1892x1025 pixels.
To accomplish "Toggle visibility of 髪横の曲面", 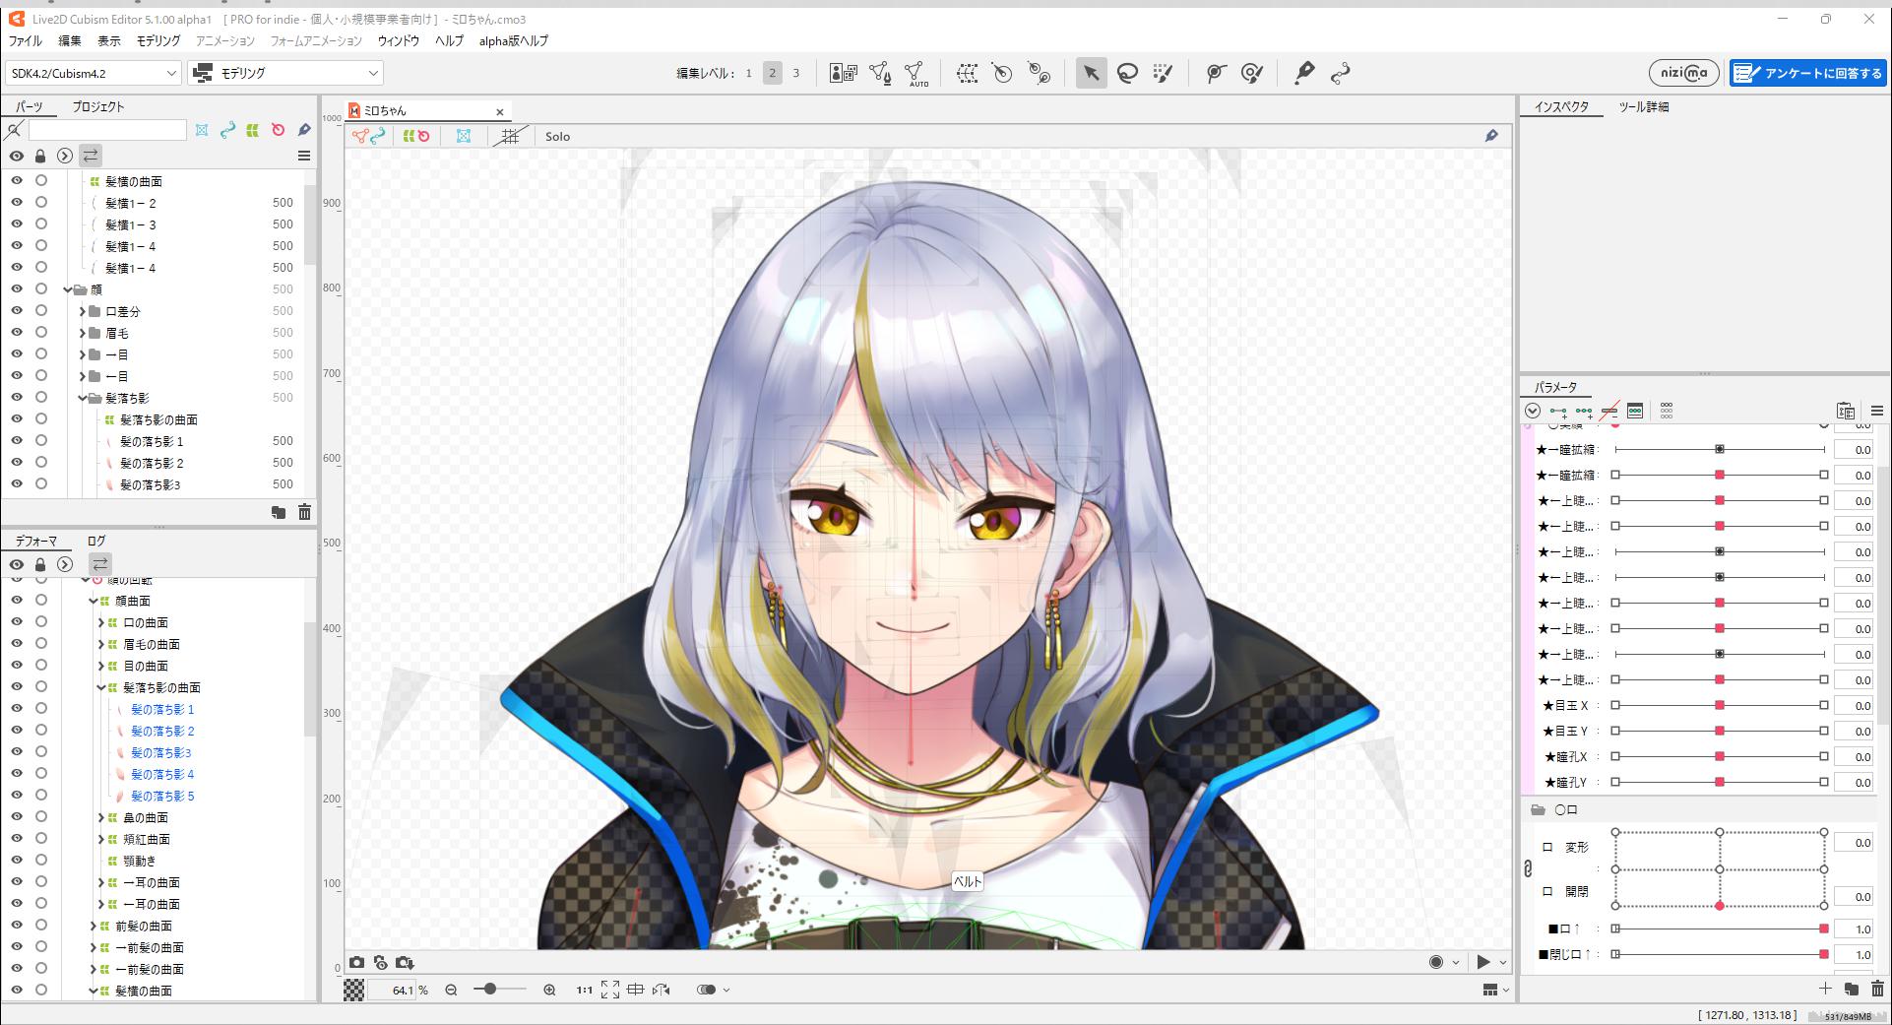I will 17,181.
